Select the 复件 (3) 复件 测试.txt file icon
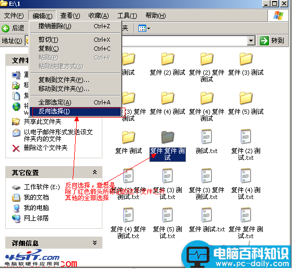 pos(206,176)
